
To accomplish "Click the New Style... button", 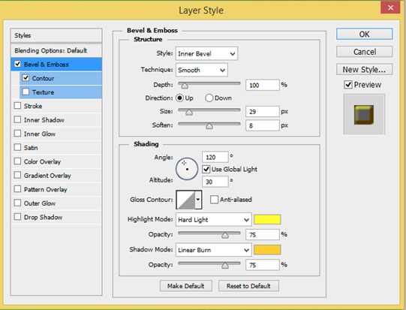I will pyautogui.click(x=364, y=69).
